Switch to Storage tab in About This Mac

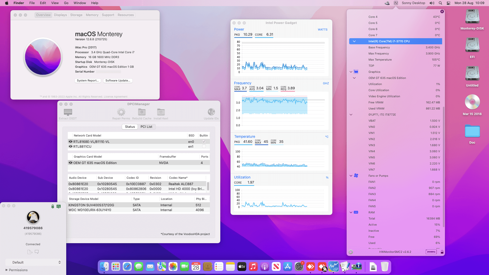pos(76,15)
